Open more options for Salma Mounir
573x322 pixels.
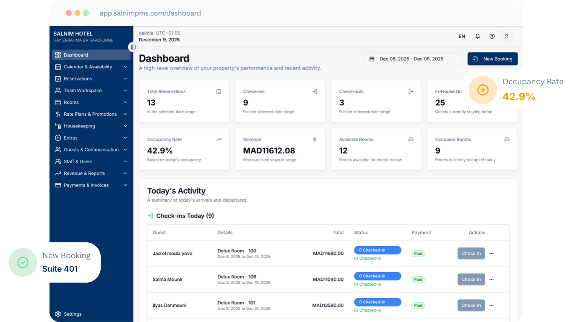tap(491, 279)
